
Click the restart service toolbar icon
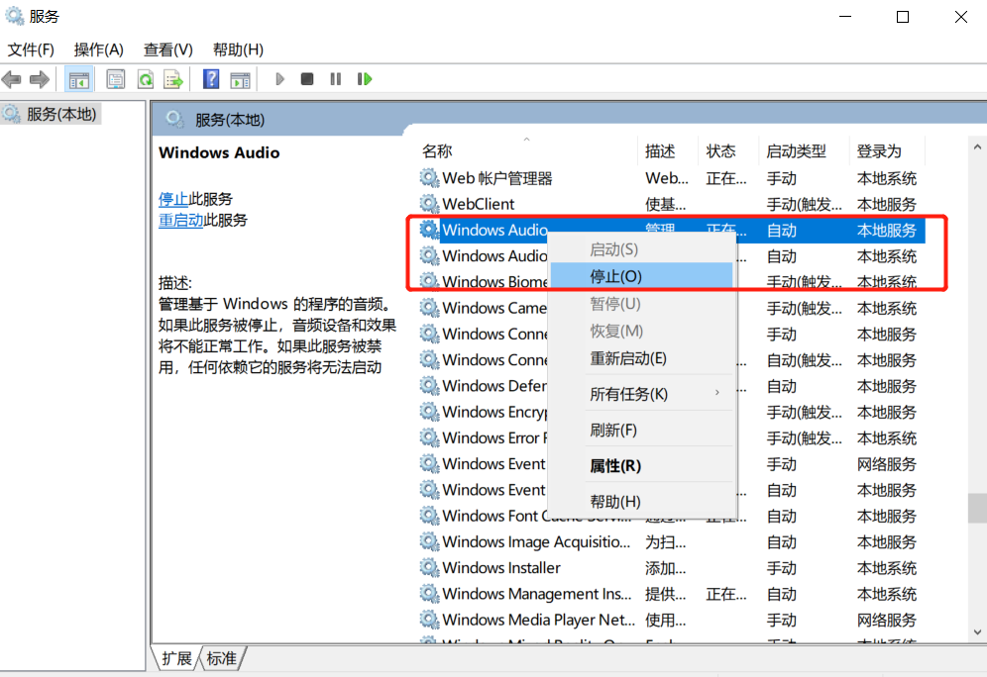click(365, 79)
